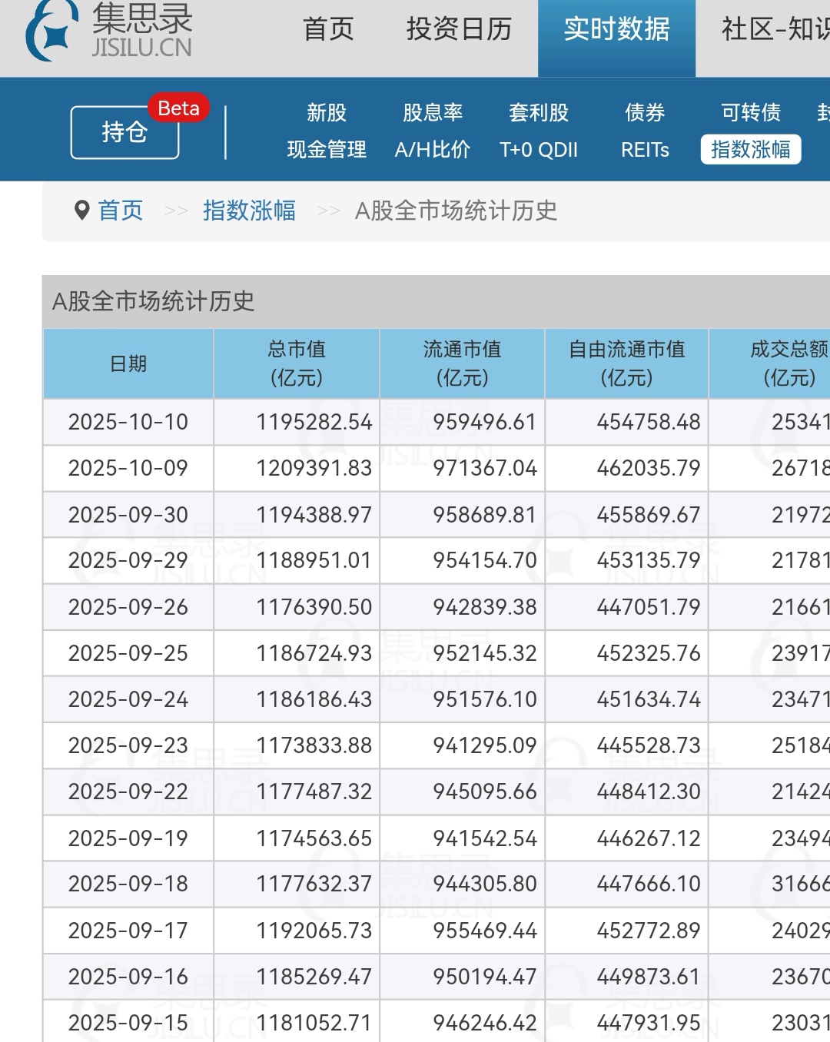
Task: Open the 现金管理 submenu item
Action: [x=327, y=149]
